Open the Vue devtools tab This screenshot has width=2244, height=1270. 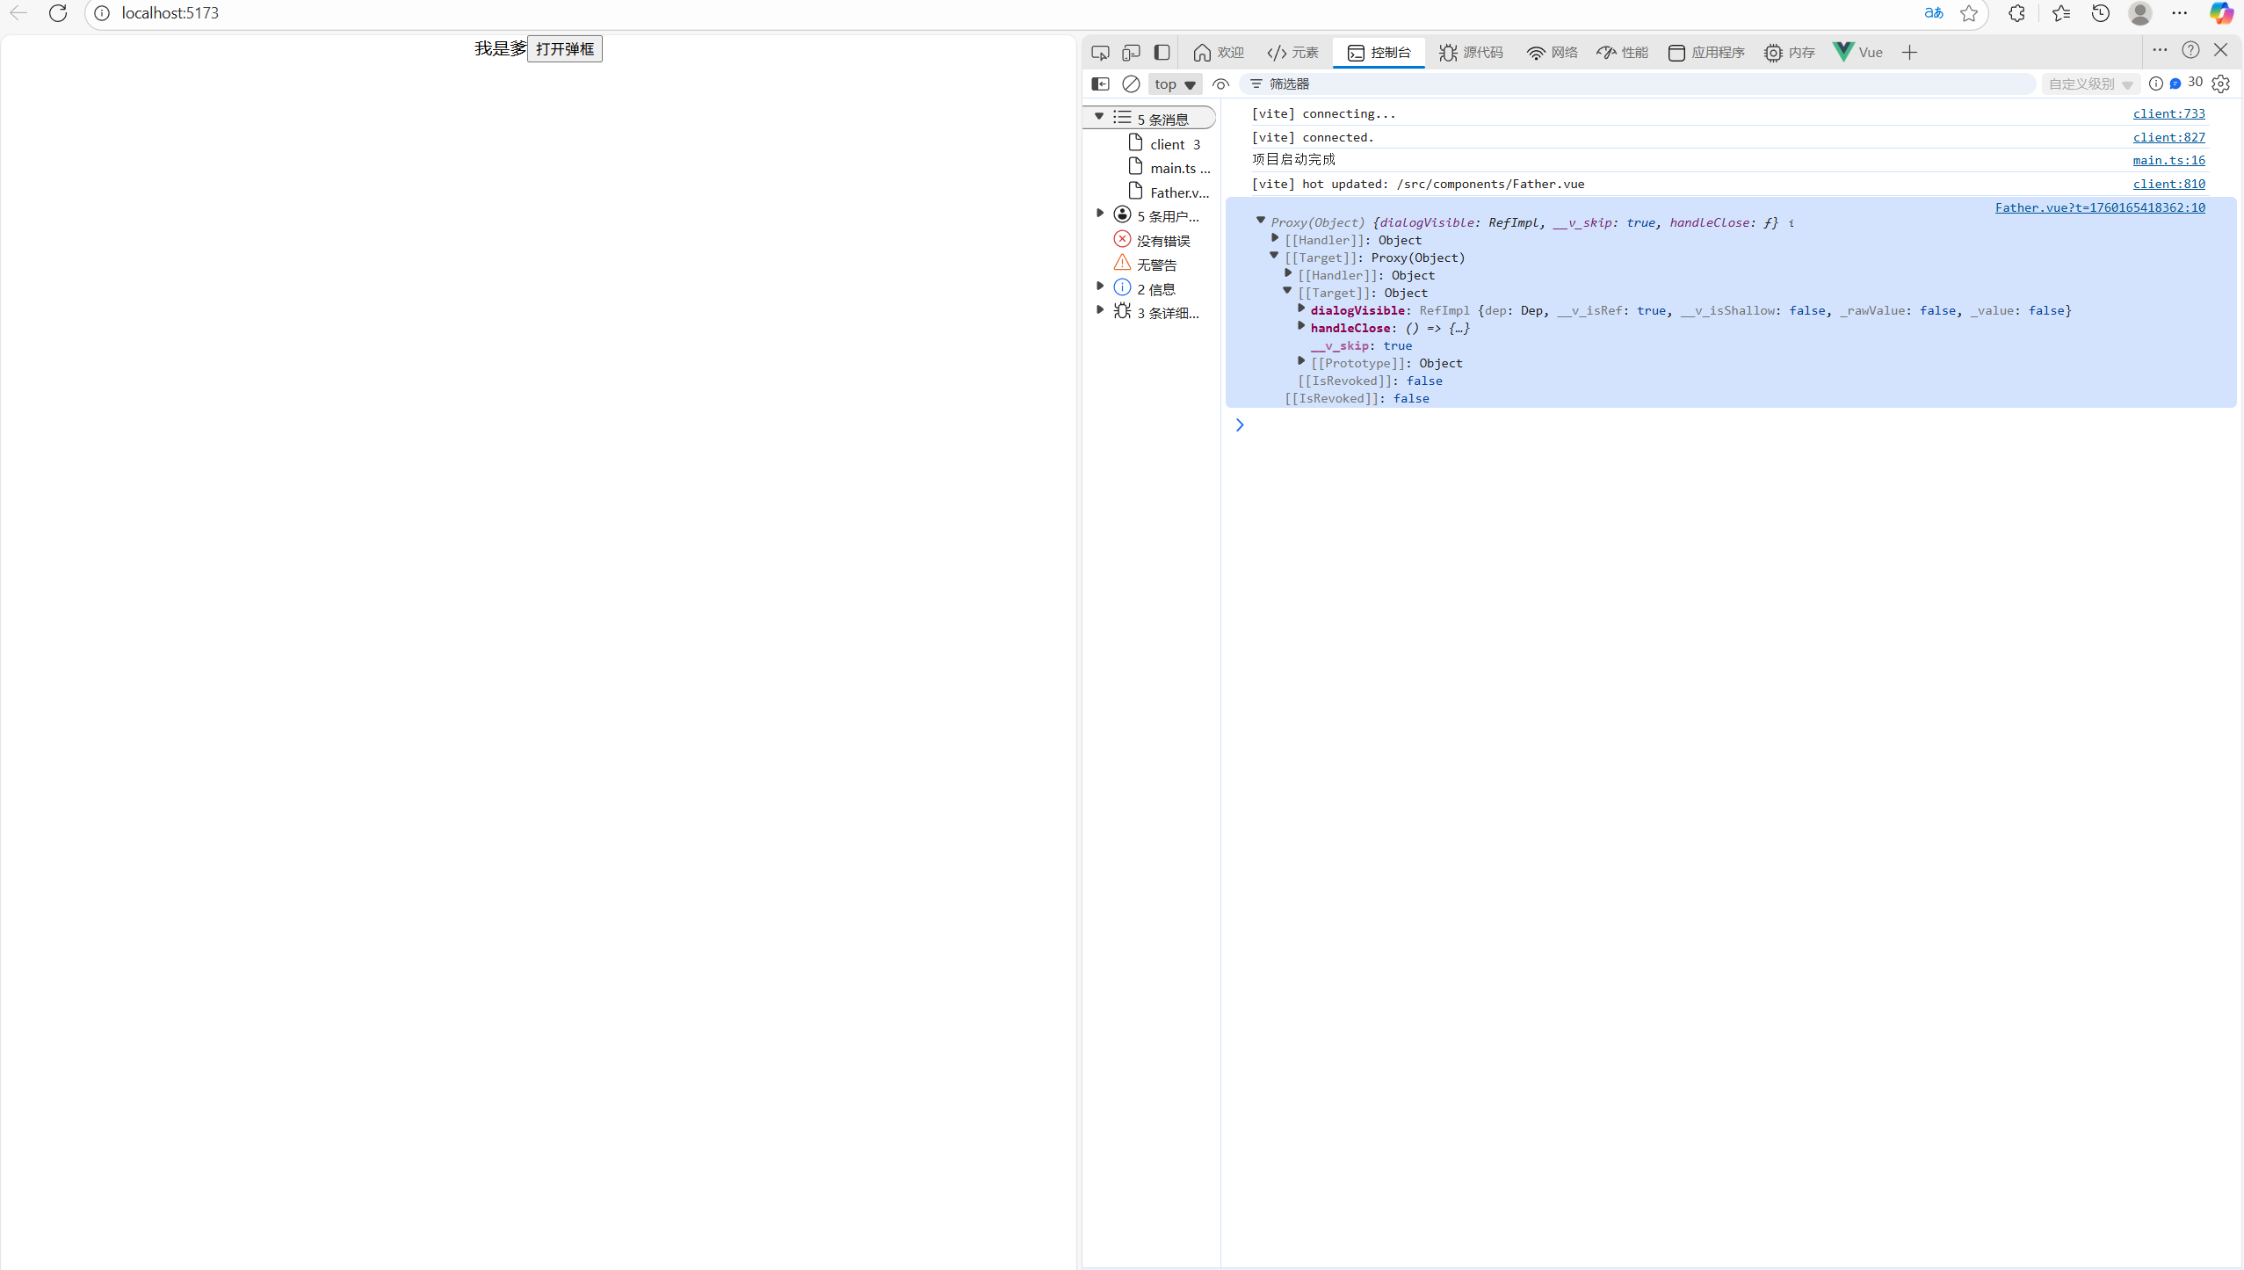(x=1857, y=53)
